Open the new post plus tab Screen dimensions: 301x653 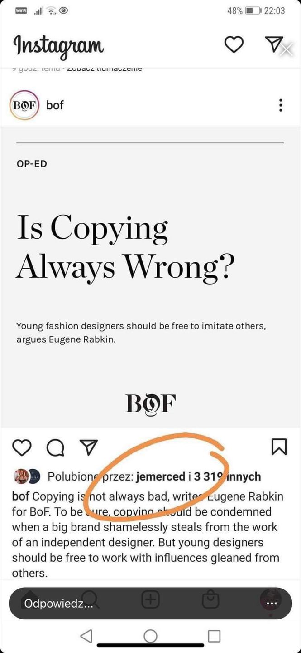click(x=151, y=599)
